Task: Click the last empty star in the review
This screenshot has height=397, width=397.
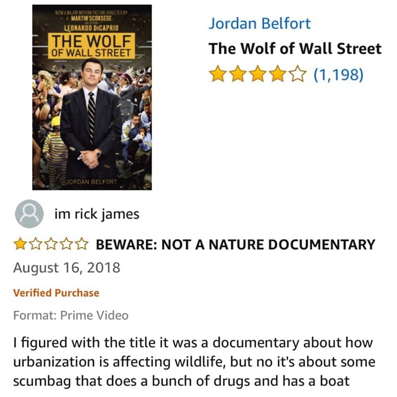Action: (81, 244)
